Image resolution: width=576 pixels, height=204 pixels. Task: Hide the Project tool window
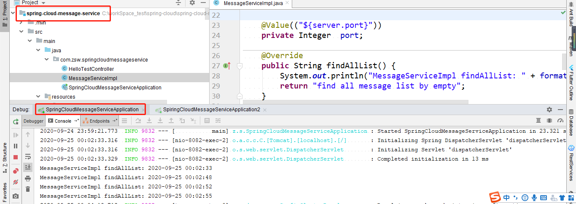coord(203,3)
